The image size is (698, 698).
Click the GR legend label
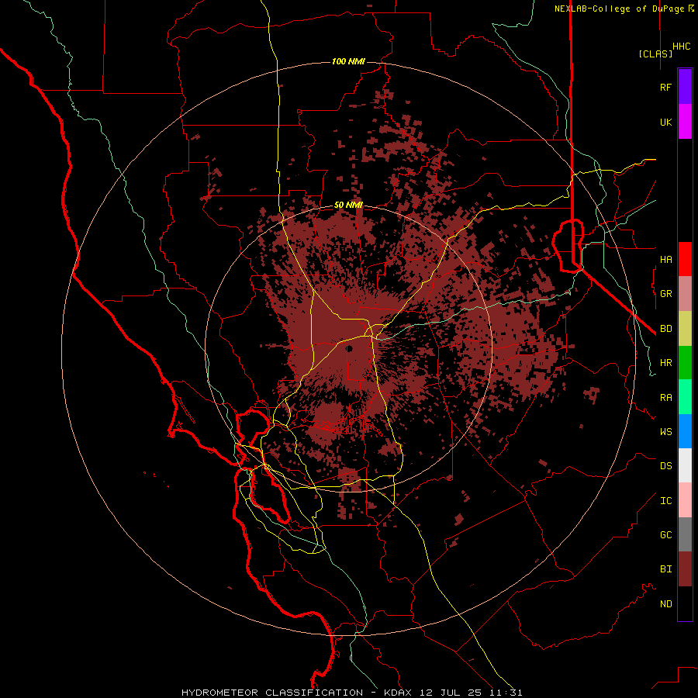[665, 294]
